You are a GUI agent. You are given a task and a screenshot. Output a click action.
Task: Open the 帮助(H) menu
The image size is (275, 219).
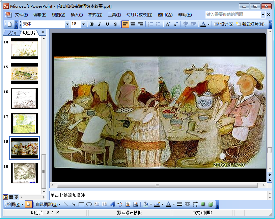click(185, 15)
